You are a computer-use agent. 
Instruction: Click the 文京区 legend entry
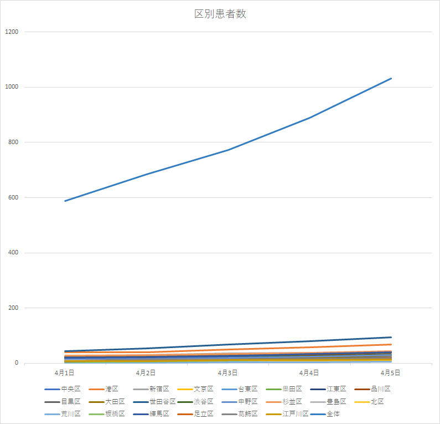pyautogui.click(x=195, y=389)
